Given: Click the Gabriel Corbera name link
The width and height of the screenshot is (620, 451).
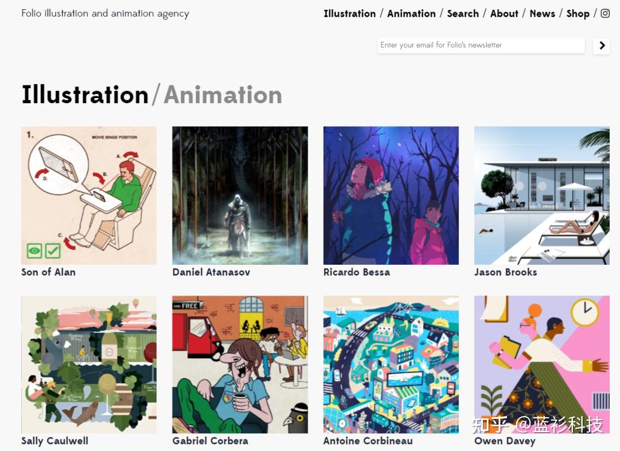Looking at the screenshot, I should pyautogui.click(x=210, y=441).
